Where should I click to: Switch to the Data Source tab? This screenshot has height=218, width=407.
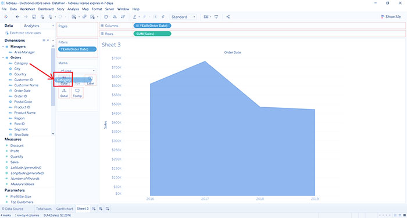(12, 209)
